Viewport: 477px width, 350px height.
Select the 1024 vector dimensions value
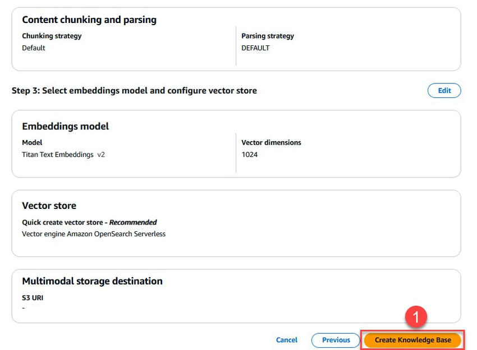click(250, 155)
